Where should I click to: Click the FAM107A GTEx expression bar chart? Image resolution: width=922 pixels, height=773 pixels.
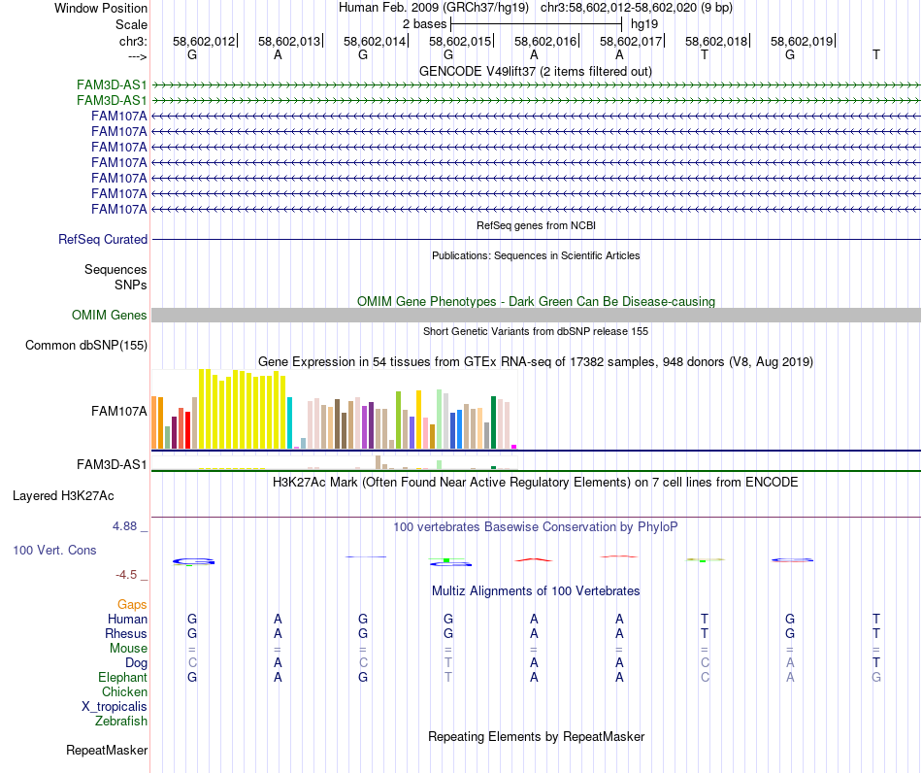point(334,410)
